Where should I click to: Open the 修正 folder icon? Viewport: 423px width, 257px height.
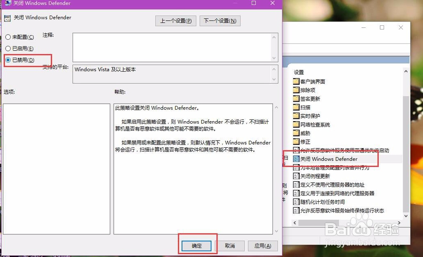296,141
